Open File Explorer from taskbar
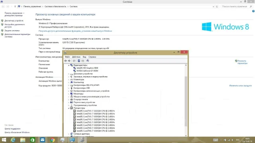The width and height of the screenshot is (255, 143). 23,140
